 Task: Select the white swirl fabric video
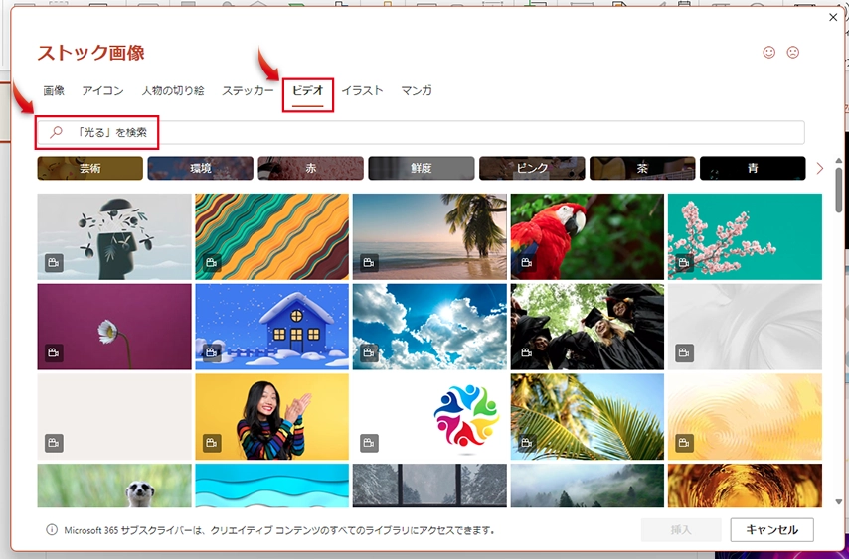[745, 327]
